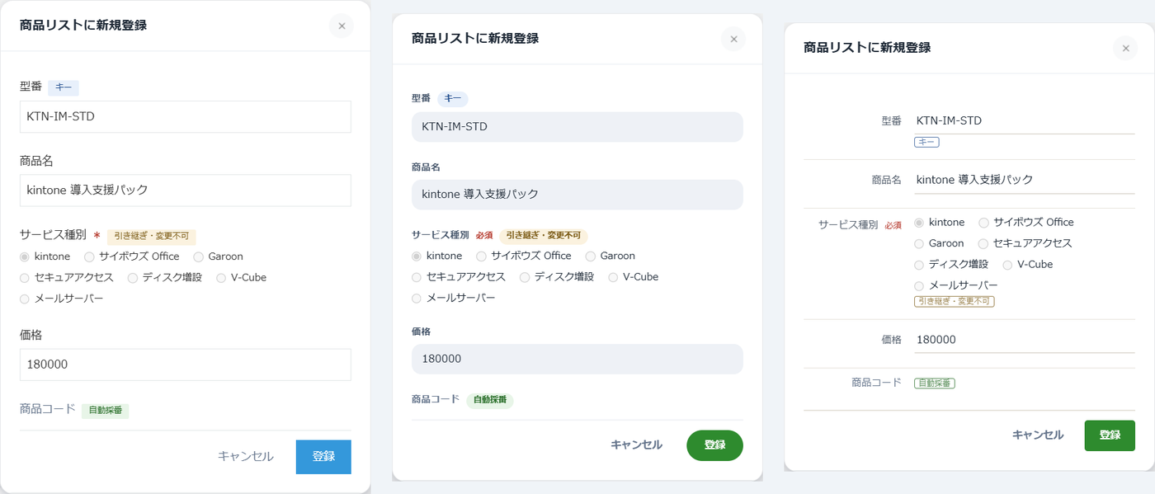Viewport: 1155px width, 494px height.
Task: Select セキュアアクセス radio in left dialog
Action: click(x=25, y=278)
